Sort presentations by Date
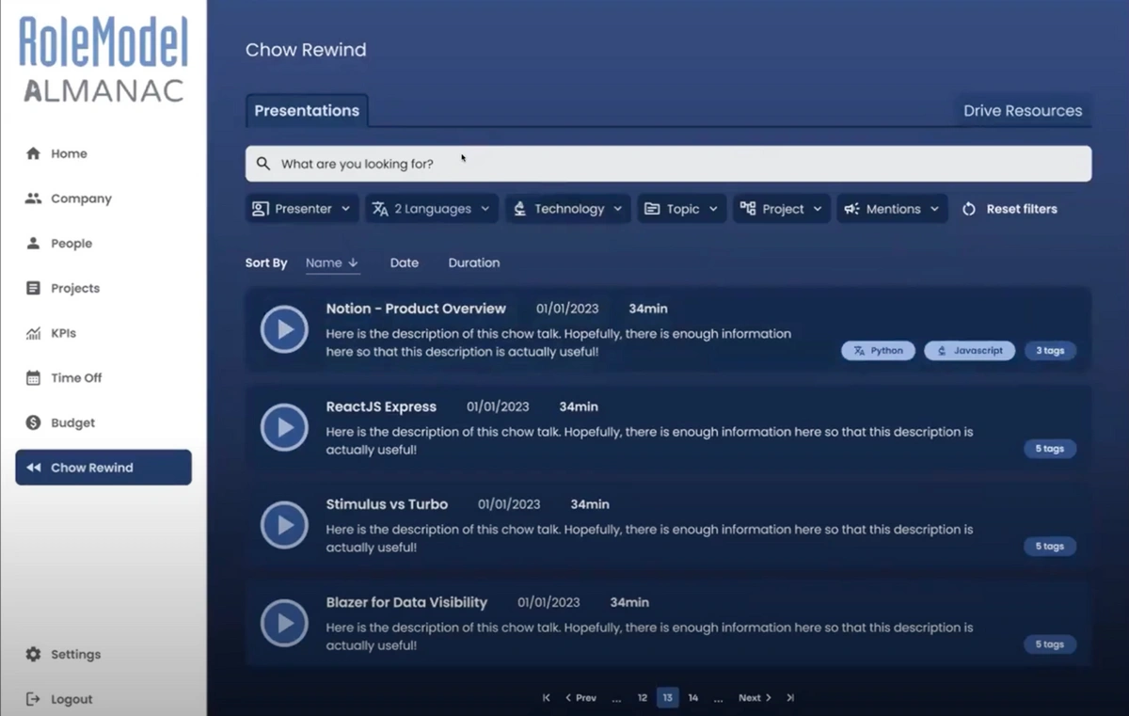The width and height of the screenshot is (1129, 716). pyautogui.click(x=405, y=263)
